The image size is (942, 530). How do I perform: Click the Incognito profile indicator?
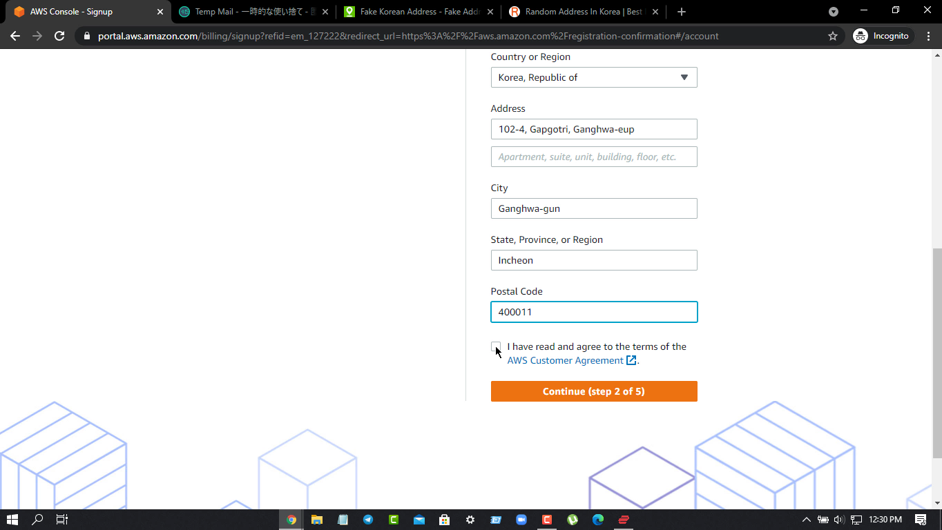pyautogui.click(x=883, y=36)
